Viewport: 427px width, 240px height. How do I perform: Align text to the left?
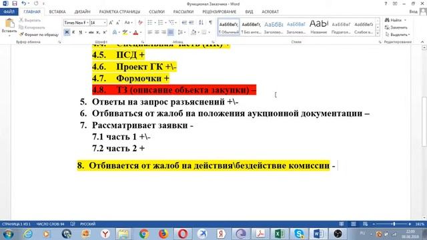(x=149, y=32)
